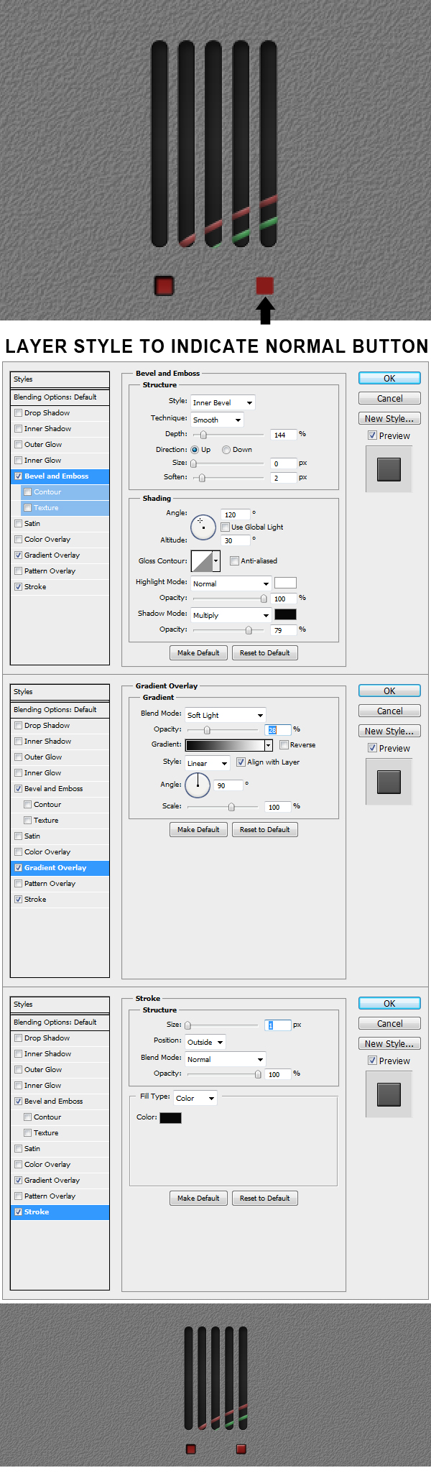Viewport: 431px width, 1473px height.
Task: Open the Stroke Position dropdown showing Outside
Action: 205,1042
